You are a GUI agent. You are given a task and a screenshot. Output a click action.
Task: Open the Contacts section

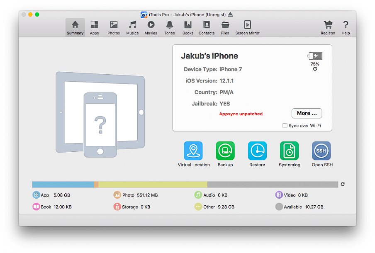(x=207, y=27)
